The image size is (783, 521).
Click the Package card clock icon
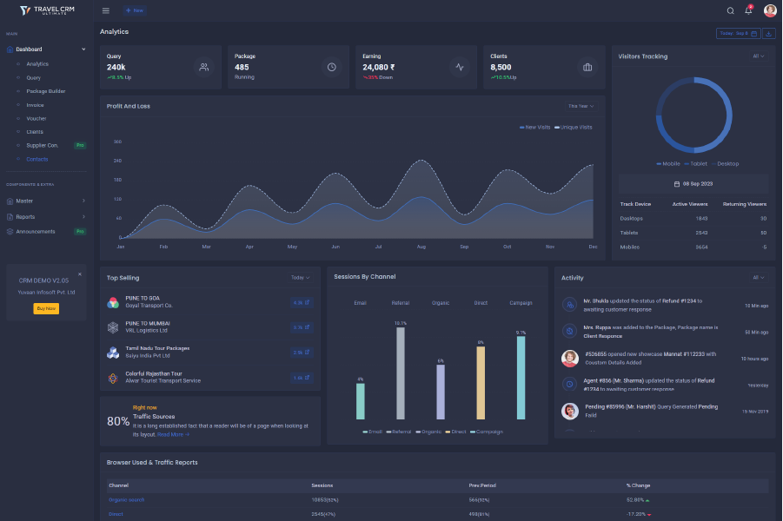coord(331,67)
